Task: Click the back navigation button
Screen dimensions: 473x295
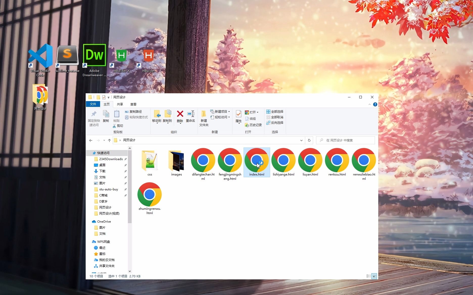Action: (x=91, y=140)
